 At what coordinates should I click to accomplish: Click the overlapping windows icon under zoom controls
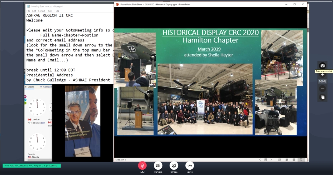[x=322, y=97]
